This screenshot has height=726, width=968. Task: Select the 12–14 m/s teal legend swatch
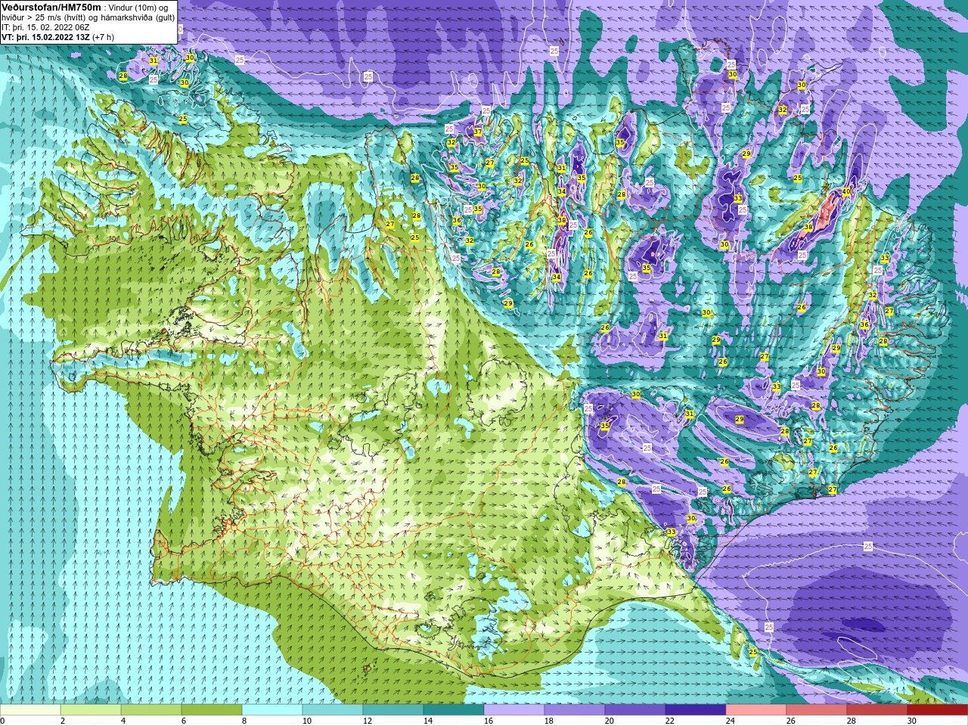[393, 710]
